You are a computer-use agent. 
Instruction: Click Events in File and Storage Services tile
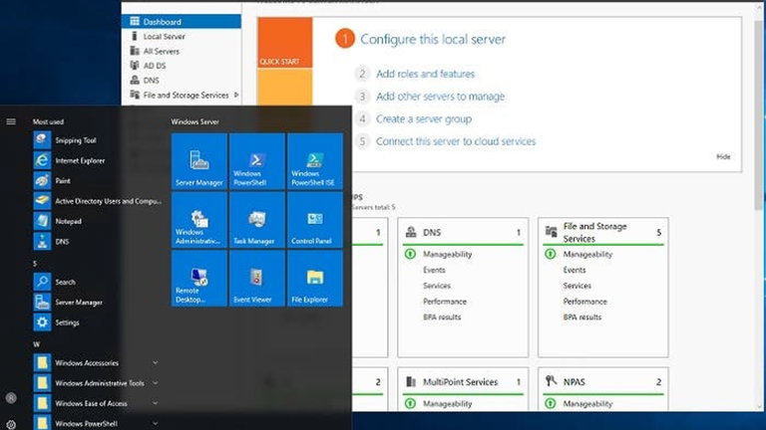pos(574,270)
